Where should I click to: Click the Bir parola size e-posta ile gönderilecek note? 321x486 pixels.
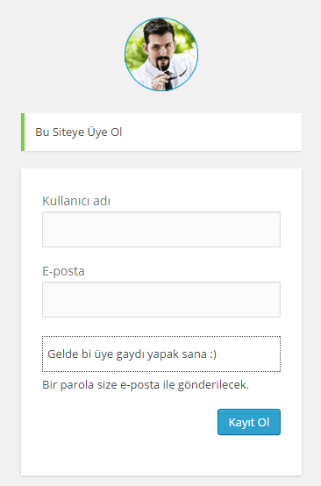pyautogui.click(x=146, y=385)
